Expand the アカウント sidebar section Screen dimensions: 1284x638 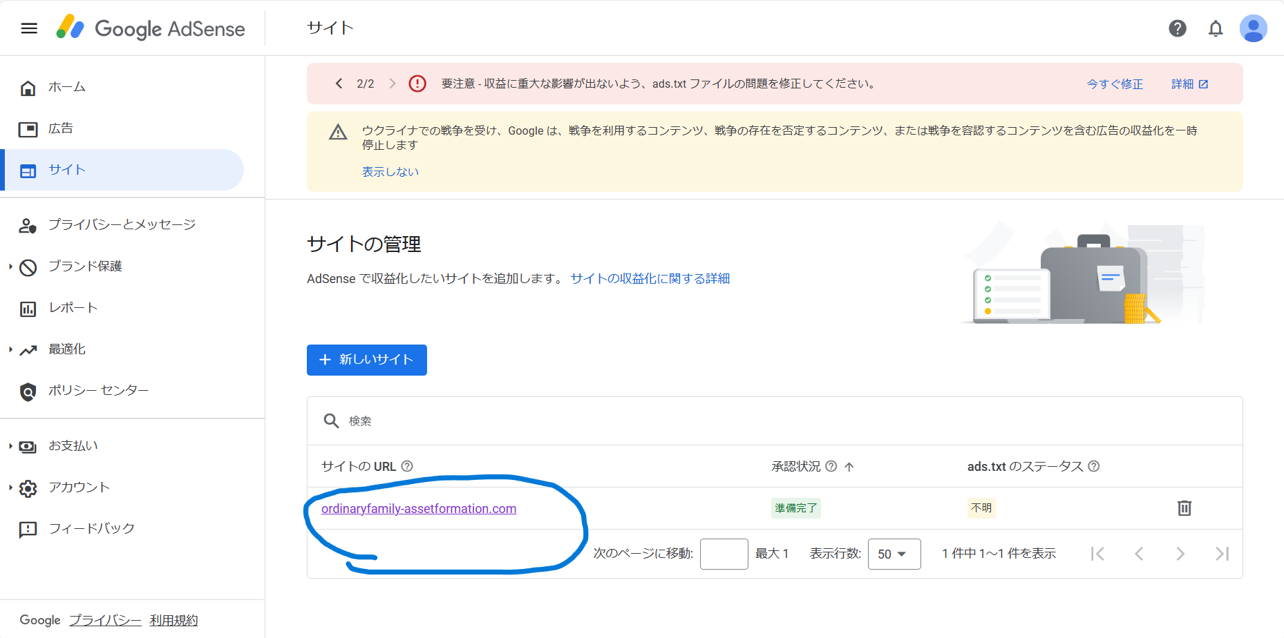[x=78, y=487]
